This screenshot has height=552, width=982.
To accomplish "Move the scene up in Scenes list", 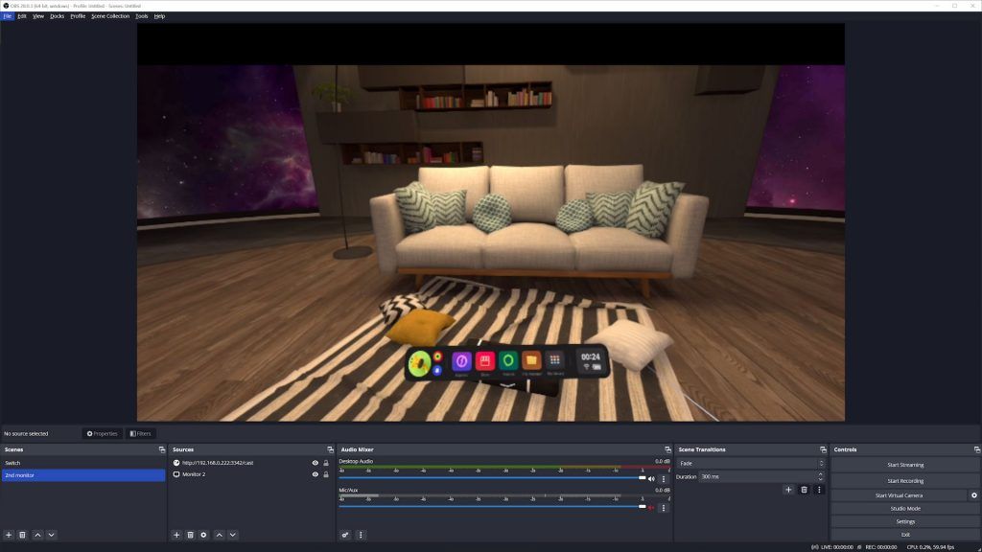I will click(37, 535).
